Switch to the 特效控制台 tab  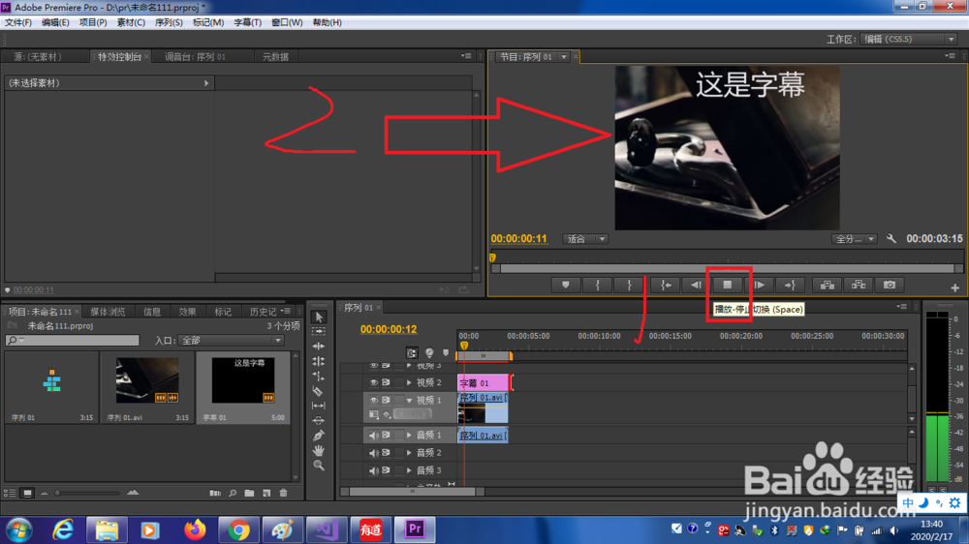(119, 57)
